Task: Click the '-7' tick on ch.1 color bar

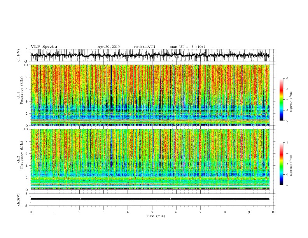Action: 287,121
